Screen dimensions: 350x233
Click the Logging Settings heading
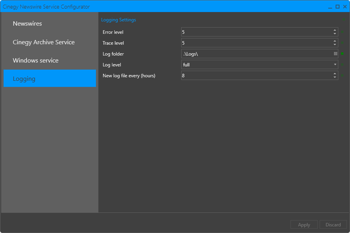coord(119,20)
